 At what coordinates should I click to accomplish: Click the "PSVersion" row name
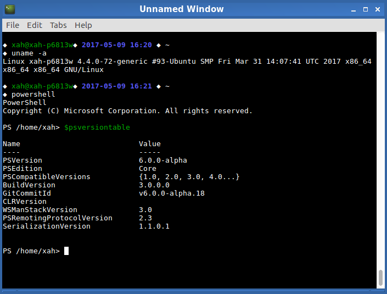(x=23, y=160)
